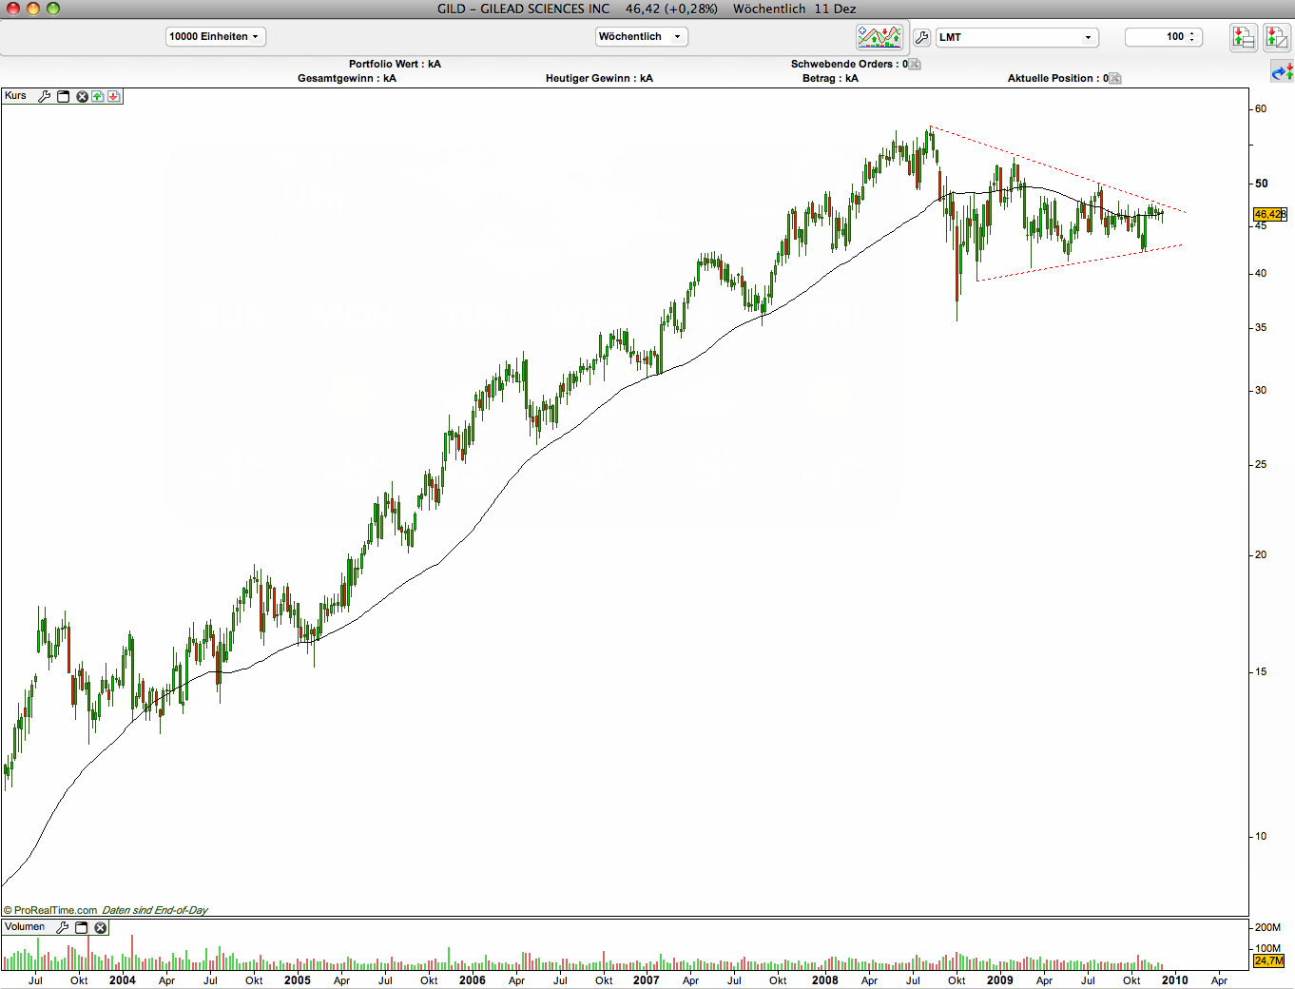Click the Daten sind End-of-Day notice
Image resolution: width=1295 pixels, height=989 pixels.
pyautogui.click(x=155, y=910)
